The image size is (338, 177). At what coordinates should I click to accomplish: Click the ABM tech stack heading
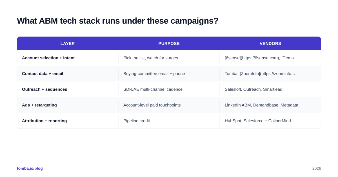pos(117,21)
